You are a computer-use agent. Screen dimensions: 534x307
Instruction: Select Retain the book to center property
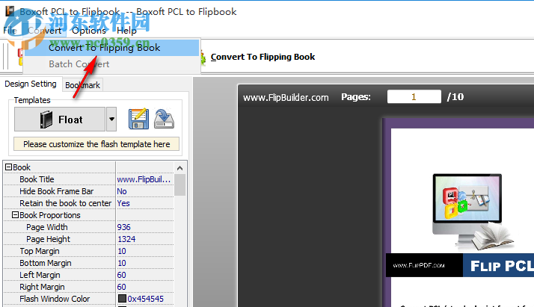click(60, 203)
